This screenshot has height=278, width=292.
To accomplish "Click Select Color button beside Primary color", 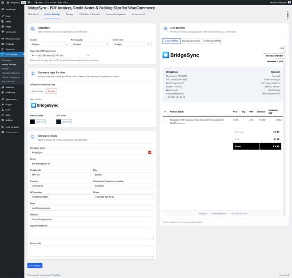I will point(40,122).
